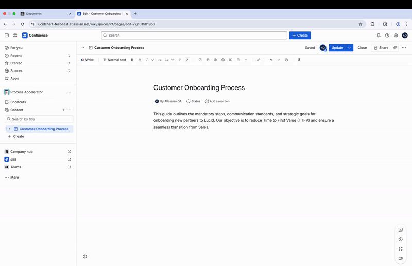This screenshot has height=266, width=412.
Task: Insert a table
Action: (238, 60)
